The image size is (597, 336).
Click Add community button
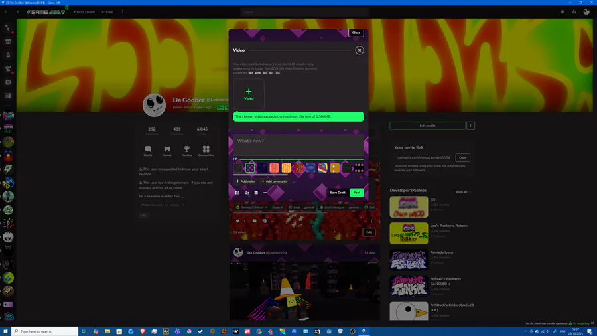coord(275,181)
